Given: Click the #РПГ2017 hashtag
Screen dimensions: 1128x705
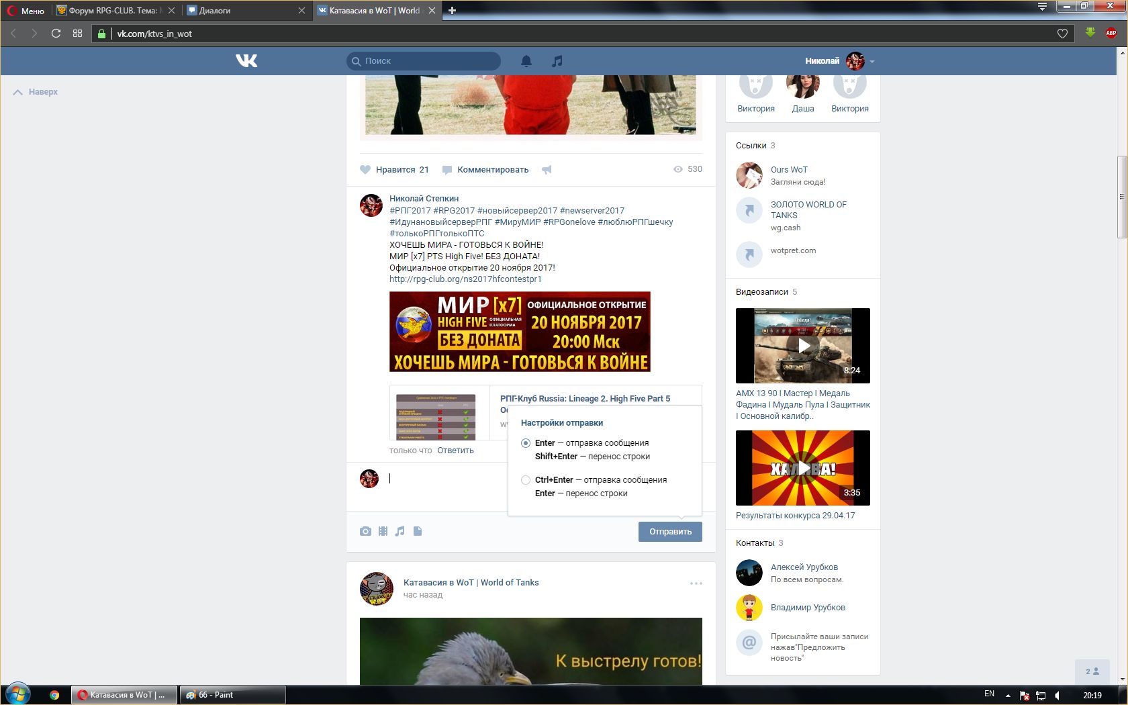Looking at the screenshot, I should pos(410,211).
